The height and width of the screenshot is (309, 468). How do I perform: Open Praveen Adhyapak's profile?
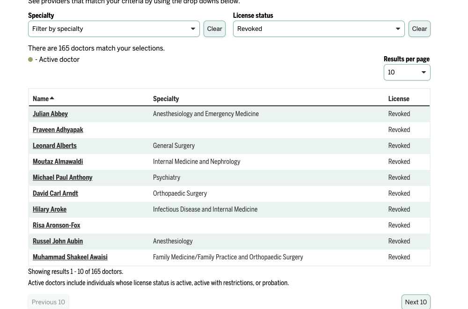click(x=58, y=130)
